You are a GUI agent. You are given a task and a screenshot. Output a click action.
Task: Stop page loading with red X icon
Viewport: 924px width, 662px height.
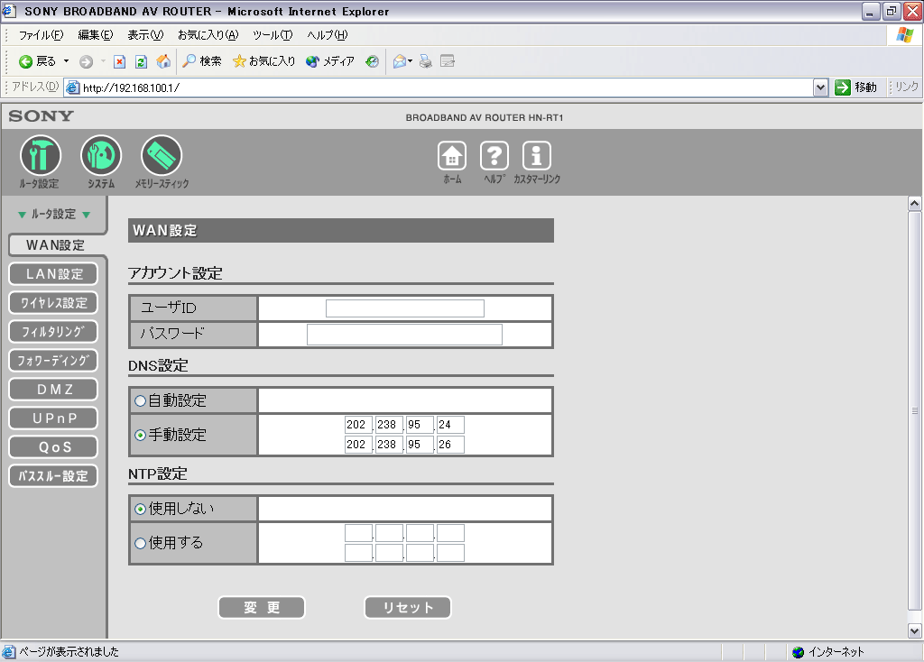point(120,61)
